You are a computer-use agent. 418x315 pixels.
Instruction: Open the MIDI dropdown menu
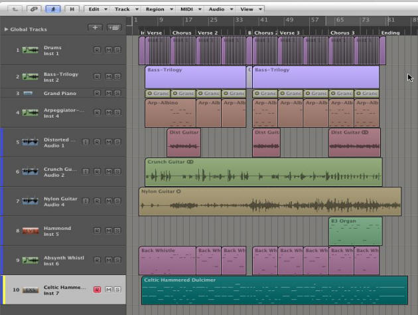[x=190, y=9]
